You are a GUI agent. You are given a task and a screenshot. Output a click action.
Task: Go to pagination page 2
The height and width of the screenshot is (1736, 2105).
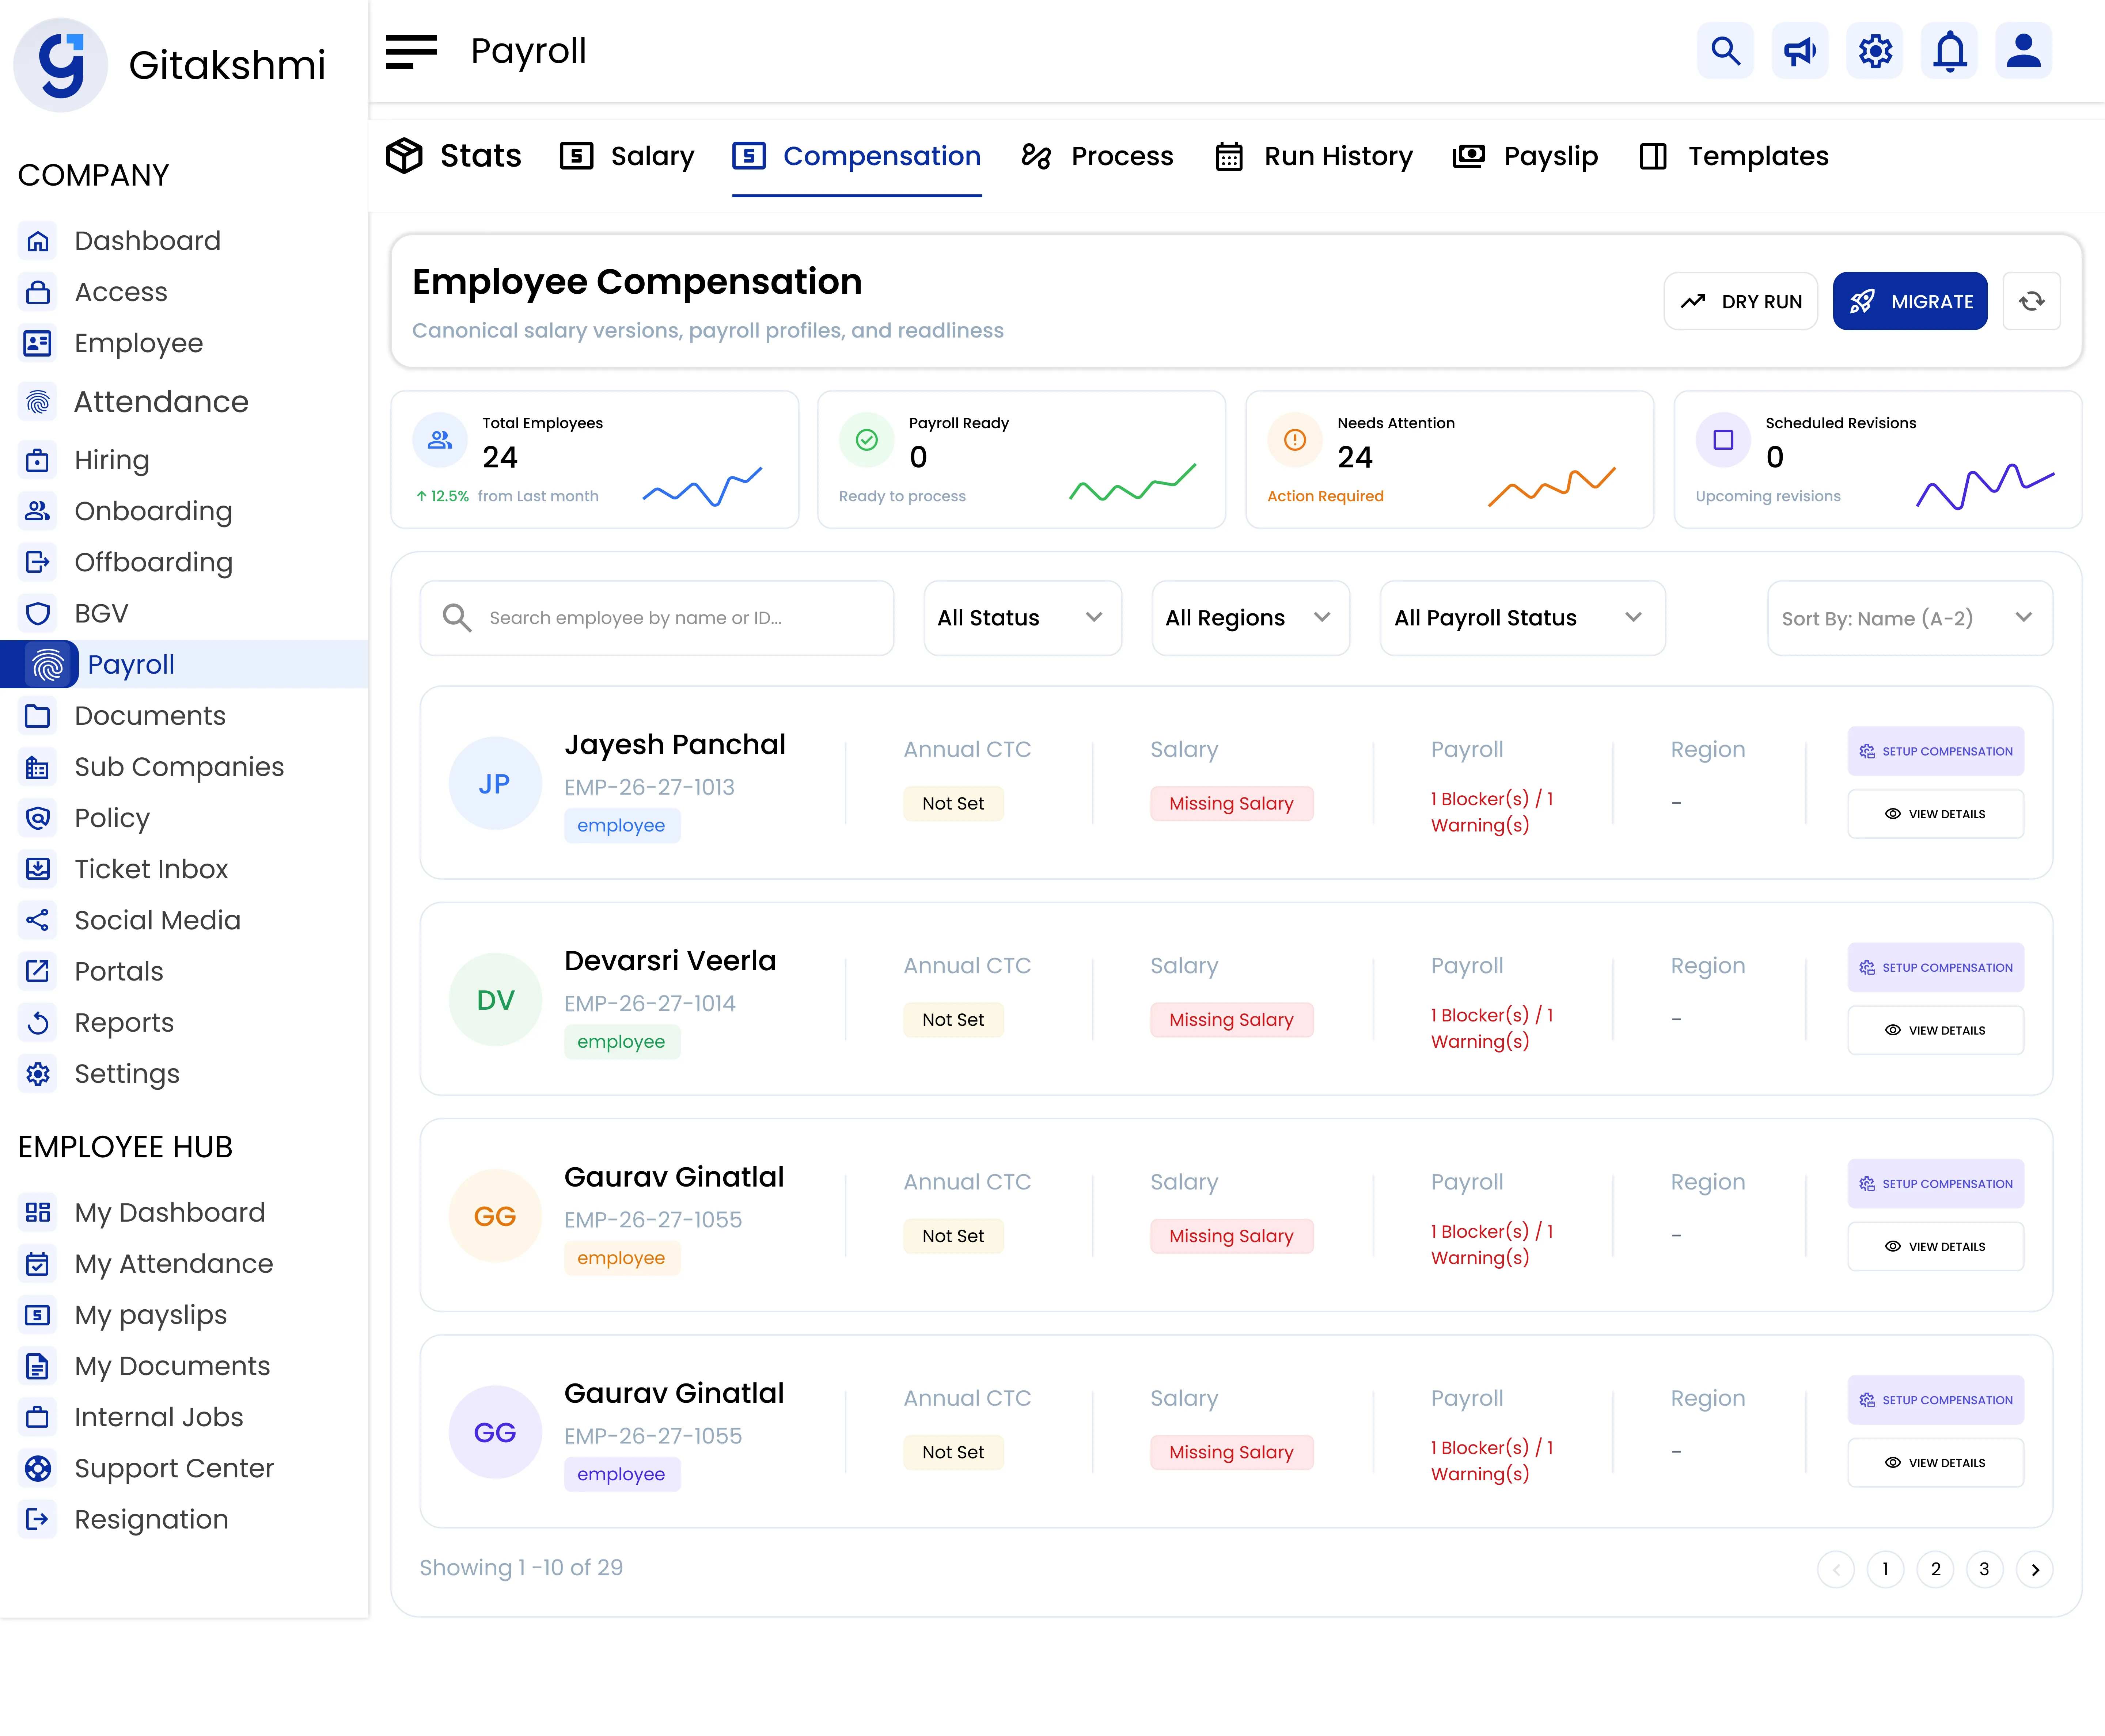(1936, 1569)
